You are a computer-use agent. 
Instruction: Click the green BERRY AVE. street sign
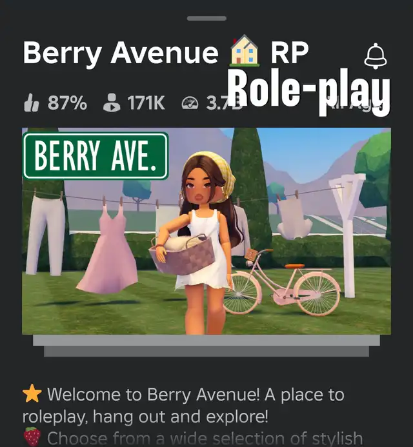point(96,156)
